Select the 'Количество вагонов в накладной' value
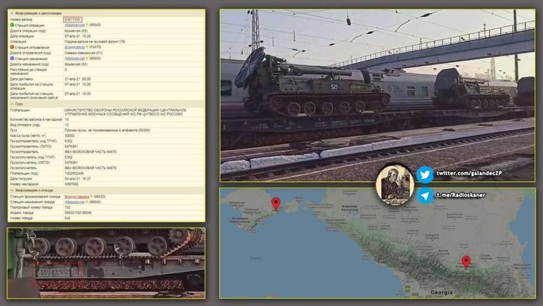This screenshot has height=306, width=543. [x=67, y=119]
